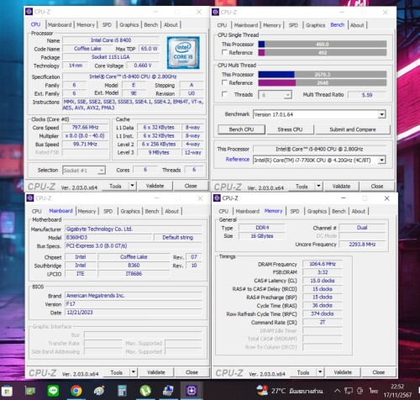Click 'B360HD3' motherboard model text
The height and width of the screenshot is (400, 420).
[76, 237]
